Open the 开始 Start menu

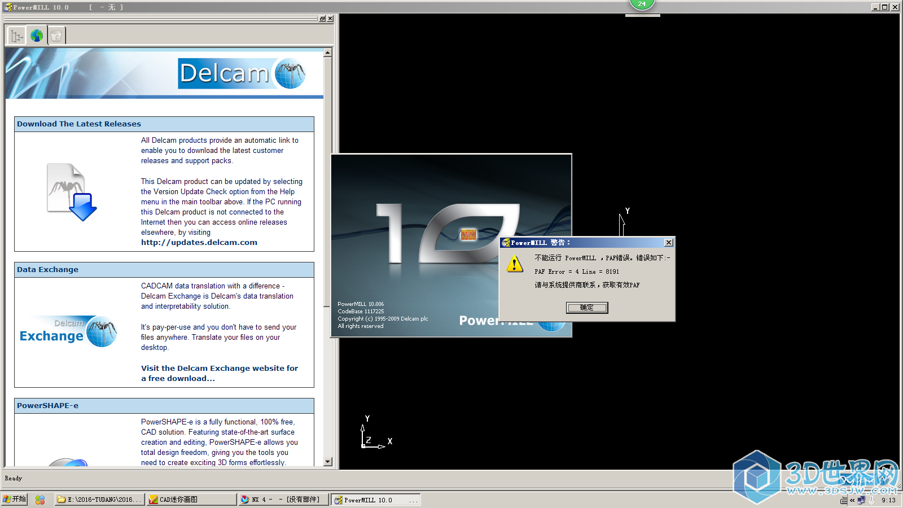click(14, 500)
